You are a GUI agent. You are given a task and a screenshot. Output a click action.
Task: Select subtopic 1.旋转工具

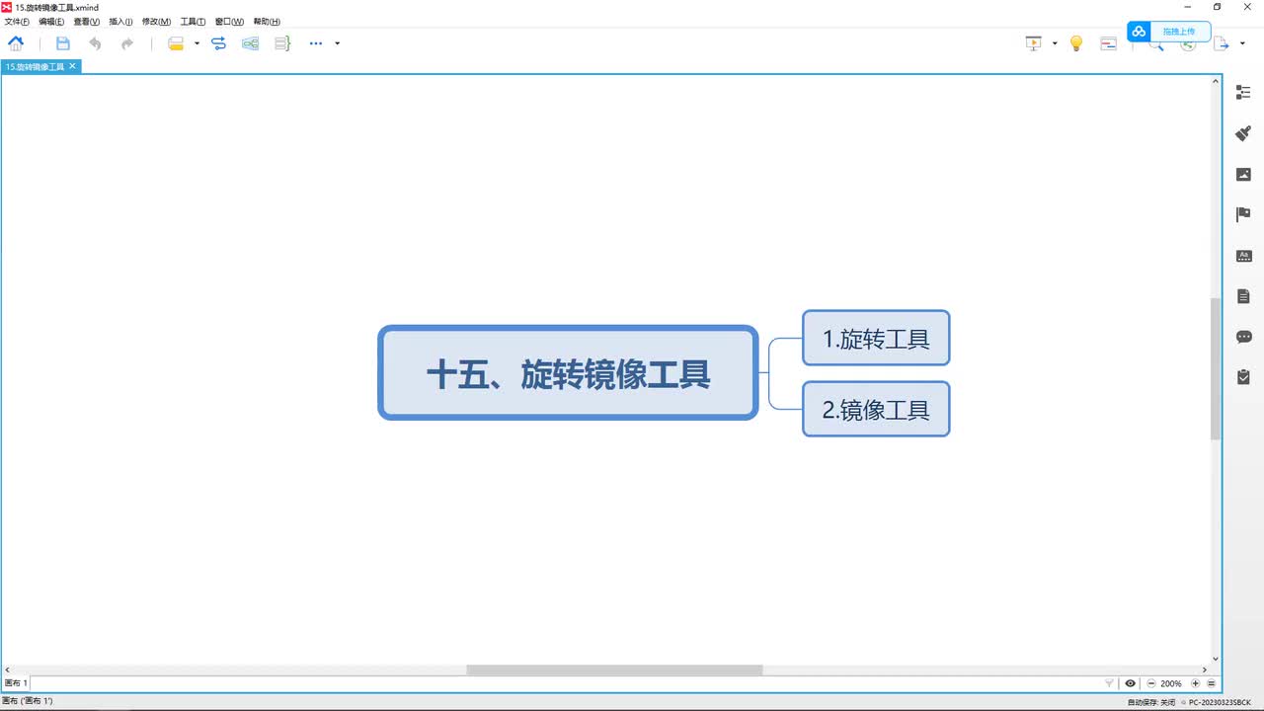point(876,339)
